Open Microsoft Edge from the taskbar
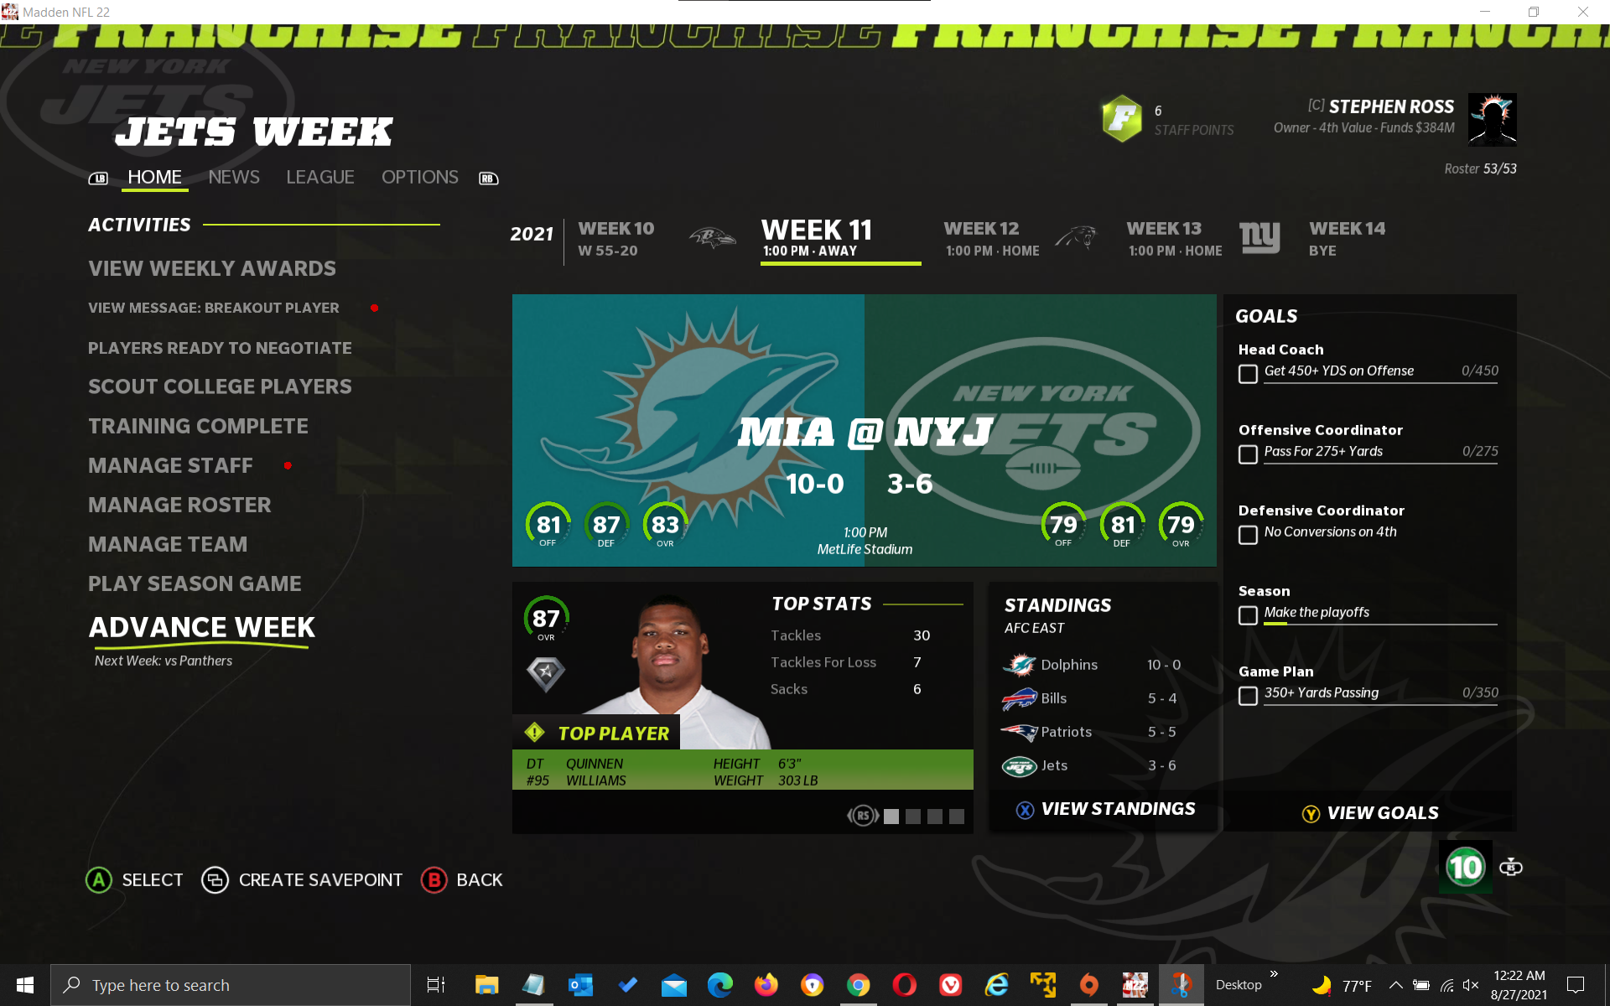Viewport: 1610px width, 1006px height. [719, 985]
